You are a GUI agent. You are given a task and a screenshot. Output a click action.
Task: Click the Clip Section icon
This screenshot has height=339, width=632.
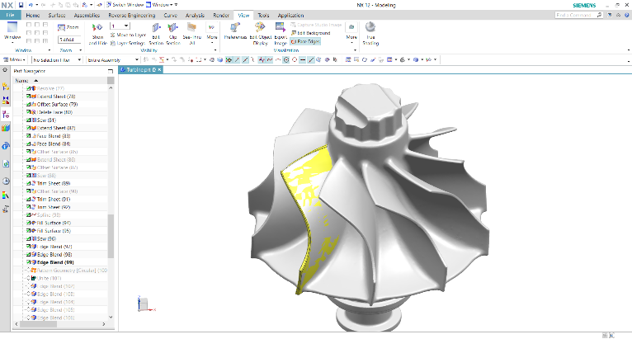coord(173,28)
